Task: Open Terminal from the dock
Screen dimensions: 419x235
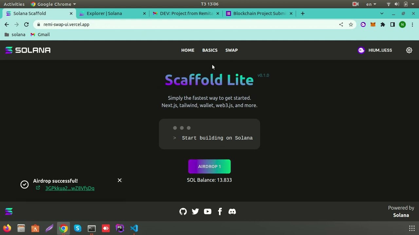Action: [x=92, y=228]
